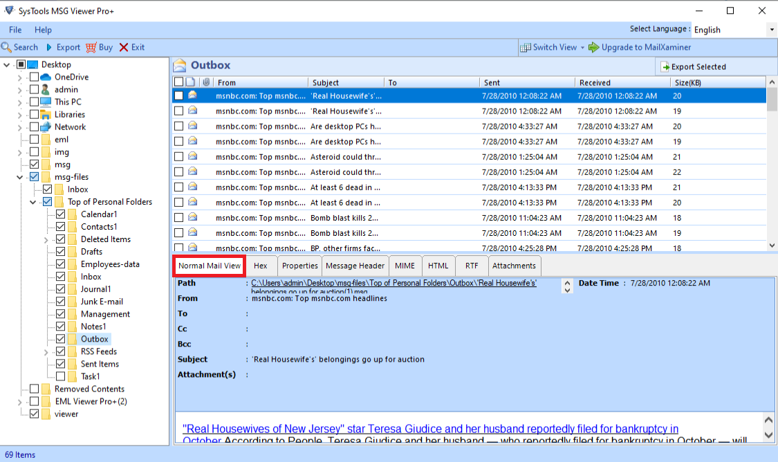The image size is (778, 462).
Task: Select the Management folder in tree
Action: click(105, 314)
